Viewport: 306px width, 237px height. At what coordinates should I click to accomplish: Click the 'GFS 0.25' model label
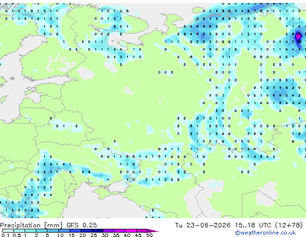(x=82, y=225)
